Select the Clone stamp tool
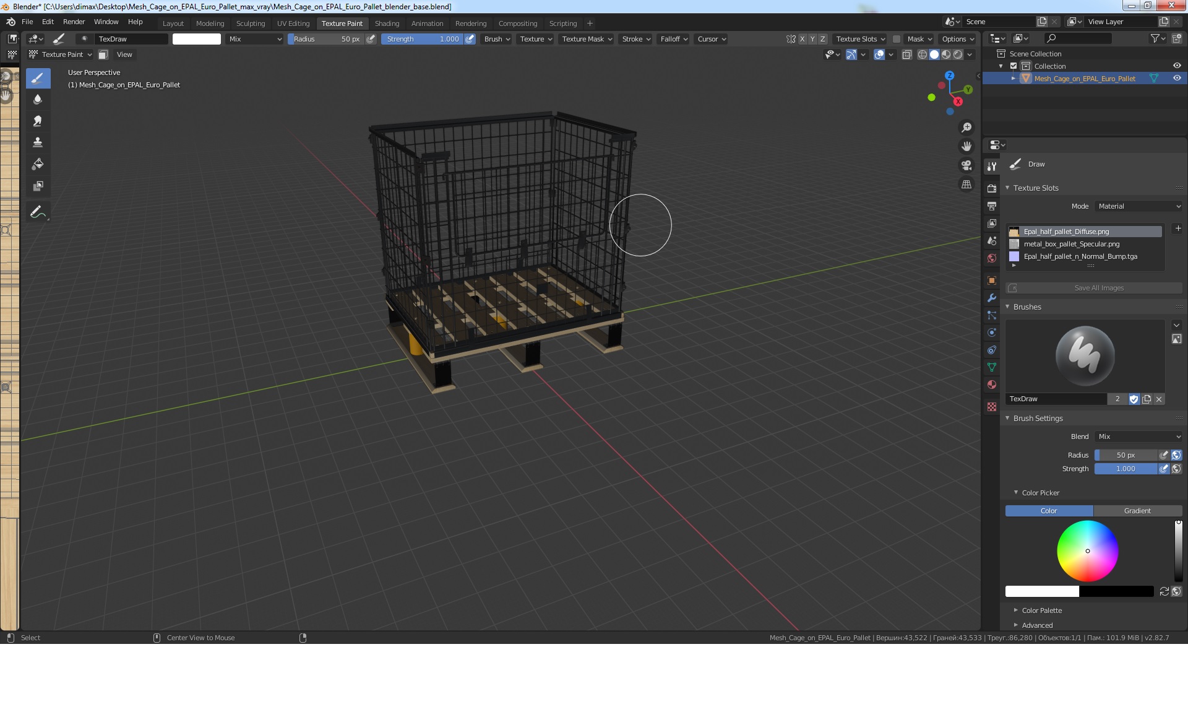Image resolution: width=1188 pixels, height=717 pixels. point(38,142)
